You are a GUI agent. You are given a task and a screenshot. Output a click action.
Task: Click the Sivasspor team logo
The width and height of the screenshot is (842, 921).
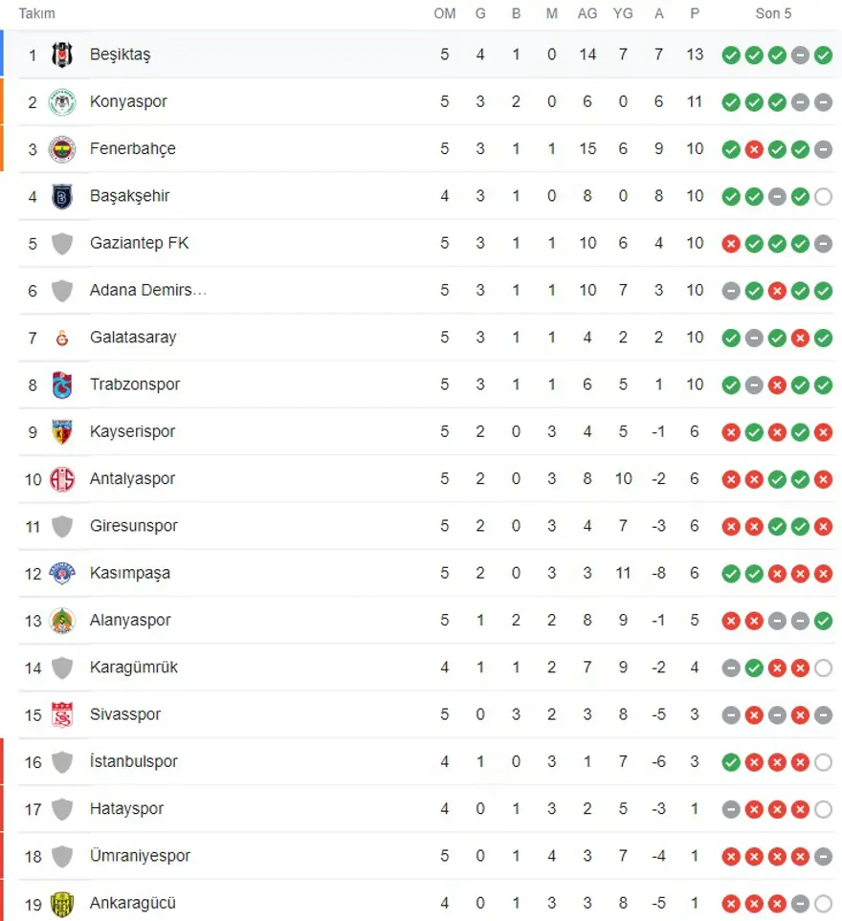pyautogui.click(x=62, y=714)
